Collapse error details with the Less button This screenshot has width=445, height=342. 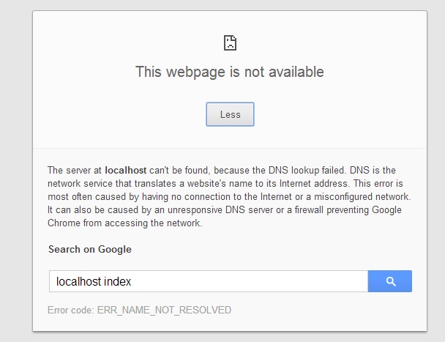click(230, 114)
